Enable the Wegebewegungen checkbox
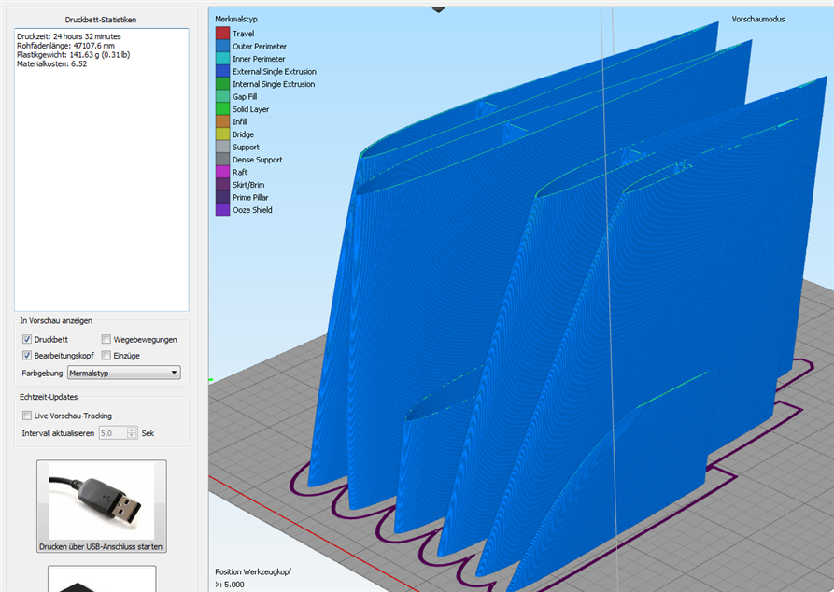 pyautogui.click(x=106, y=340)
